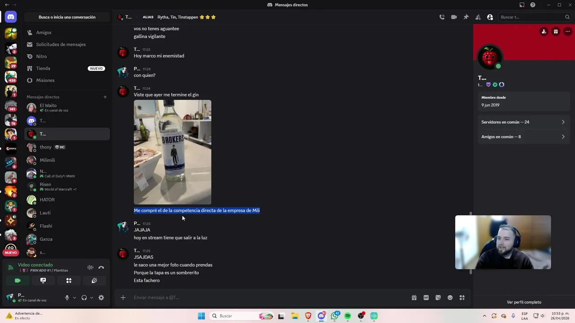Image resolution: width=575 pixels, height=323 pixels.
Task: Click Ver perfil completo
Action: pyautogui.click(x=524, y=302)
